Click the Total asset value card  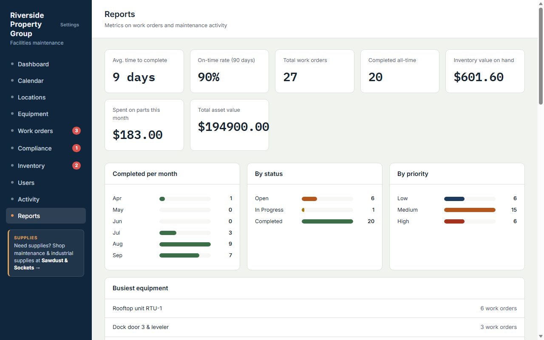[229, 125]
